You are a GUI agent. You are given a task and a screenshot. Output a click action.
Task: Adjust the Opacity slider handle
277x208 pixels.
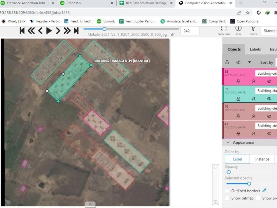229,172
